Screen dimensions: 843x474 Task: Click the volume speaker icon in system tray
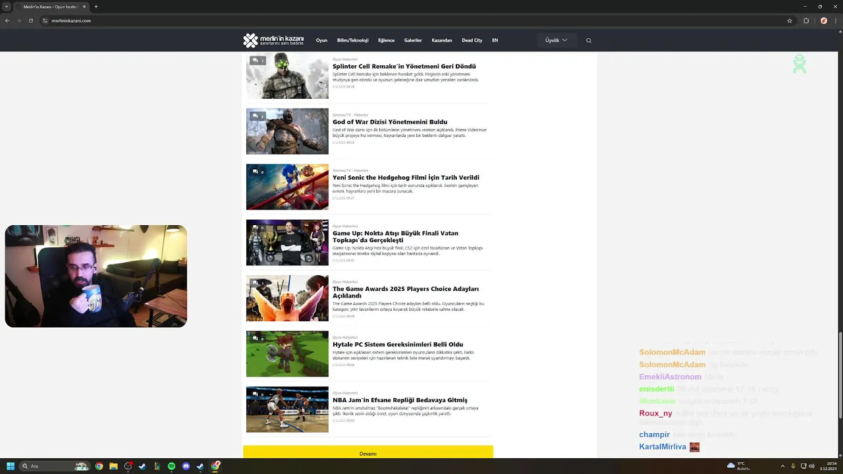tap(811, 466)
